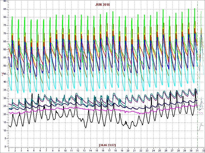Click the 50 value on temperature axis
Viewport: 205px width, 153px height.
tap(5, 66)
